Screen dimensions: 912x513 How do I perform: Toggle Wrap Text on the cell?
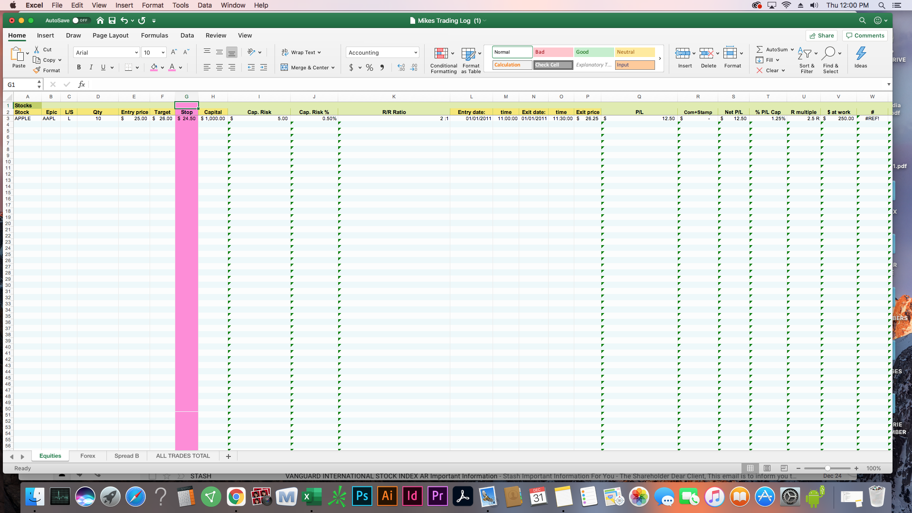click(301, 52)
